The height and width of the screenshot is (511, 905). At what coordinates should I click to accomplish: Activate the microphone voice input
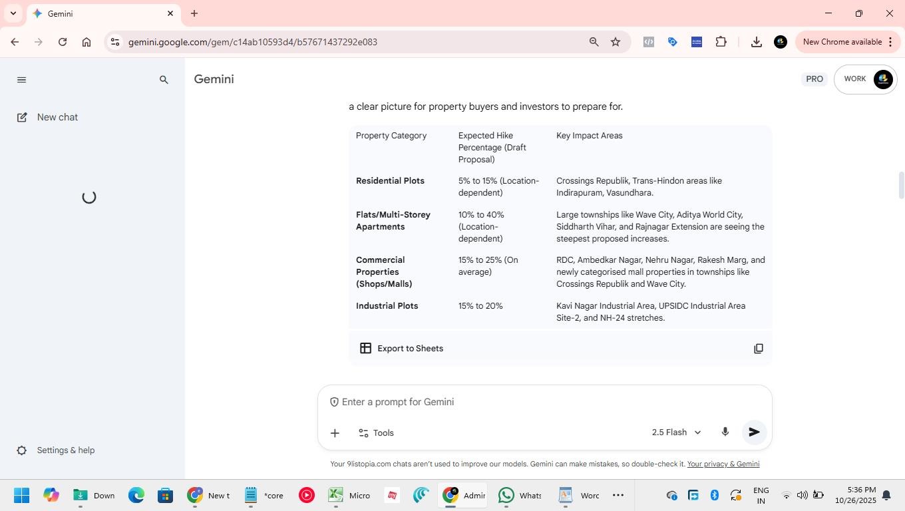725,432
